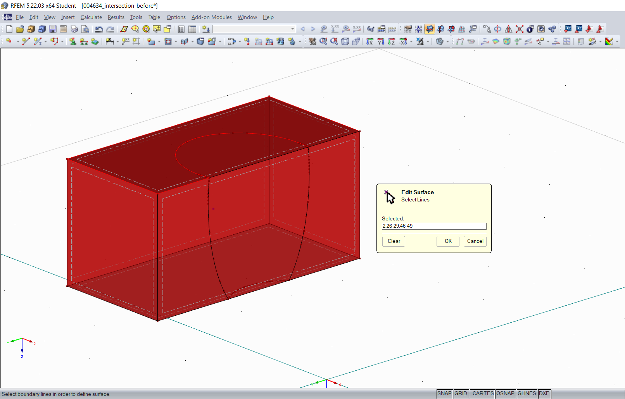
Task: Click the previous arrow beside combo box
Action: (303, 29)
